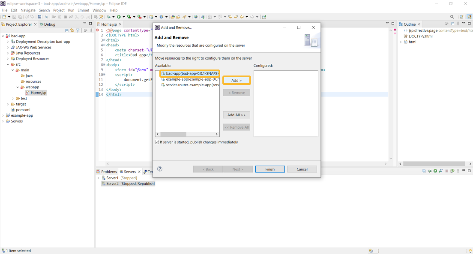Screen dimensions: 473x254
Task: Click the Cancel button in dialog
Action: 302,169
